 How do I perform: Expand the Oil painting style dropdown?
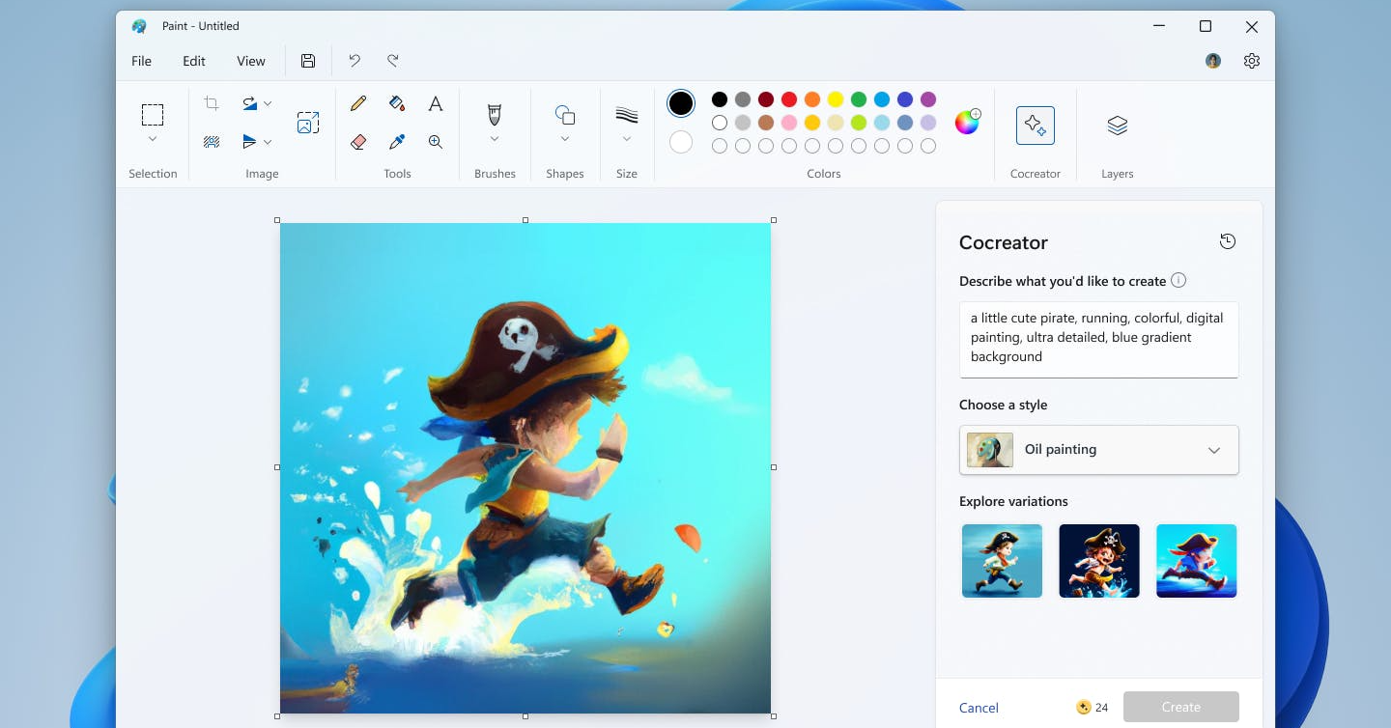point(1214,450)
